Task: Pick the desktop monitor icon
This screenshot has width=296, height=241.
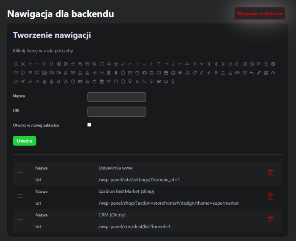Action: click(166, 82)
